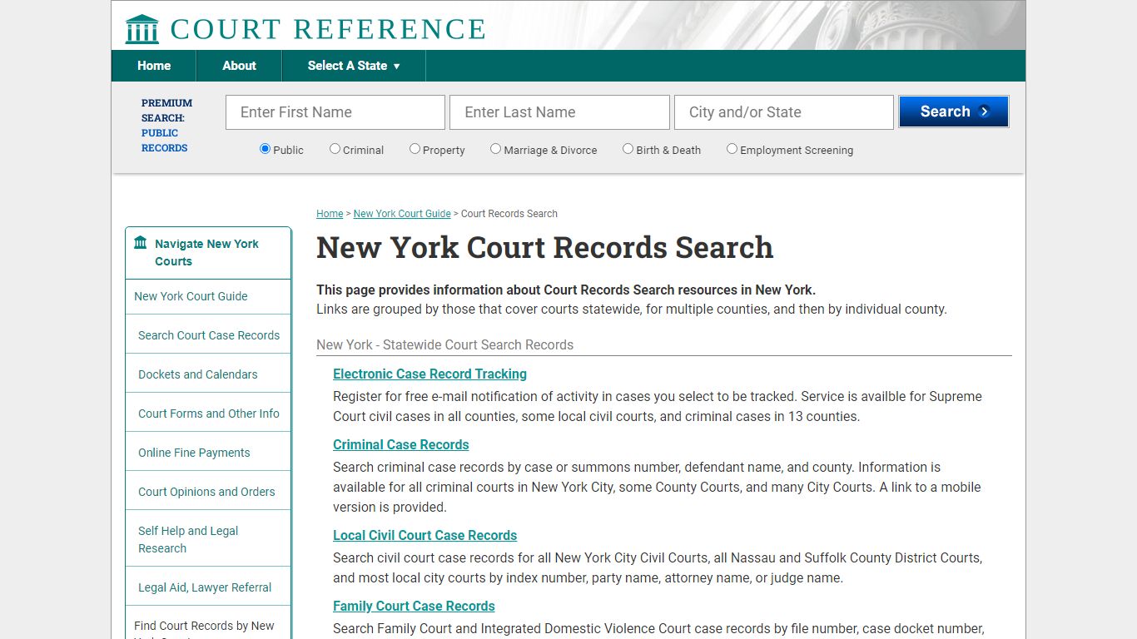Select the Birth & Death records option
The image size is (1137, 639).
click(628, 147)
